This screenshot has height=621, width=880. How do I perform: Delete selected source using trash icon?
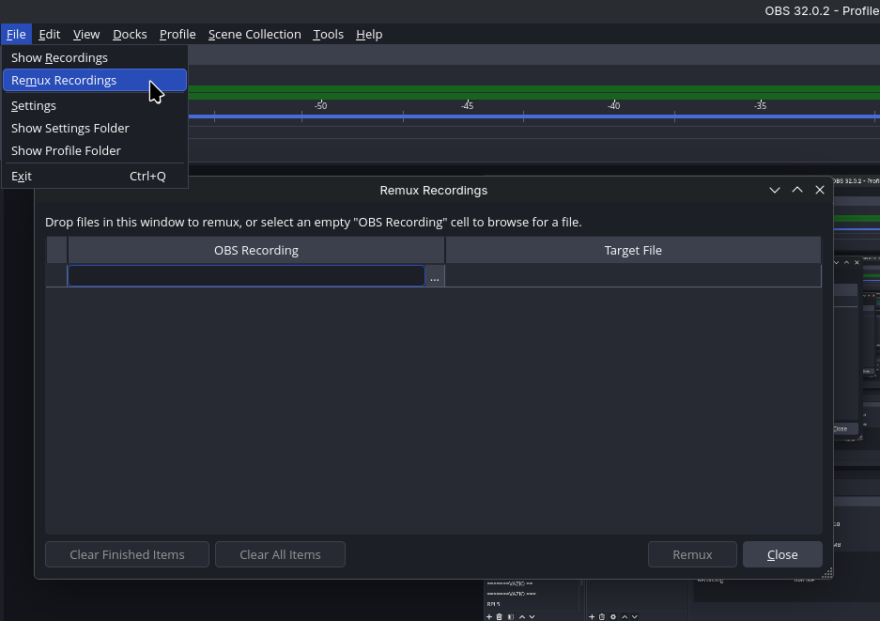[x=602, y=616]
